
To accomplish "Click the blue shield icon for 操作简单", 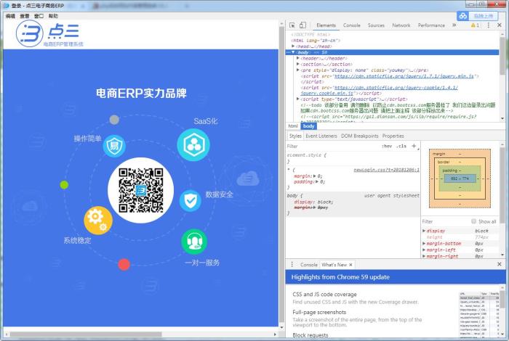I will click(x=114, y=146).
